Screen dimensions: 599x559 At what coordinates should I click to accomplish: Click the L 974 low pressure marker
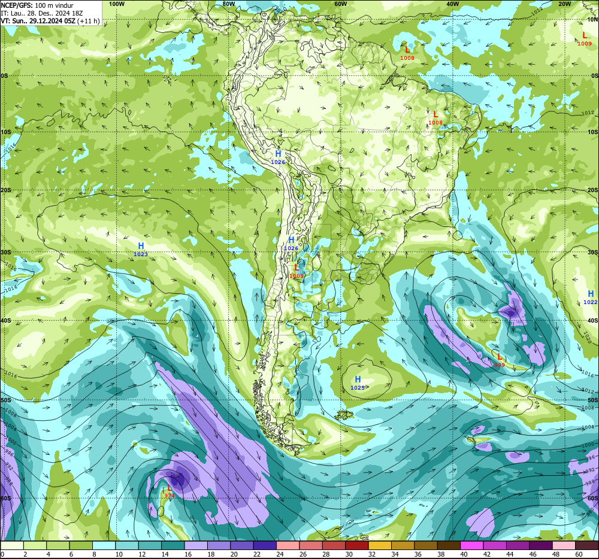[x=170, y=491]
